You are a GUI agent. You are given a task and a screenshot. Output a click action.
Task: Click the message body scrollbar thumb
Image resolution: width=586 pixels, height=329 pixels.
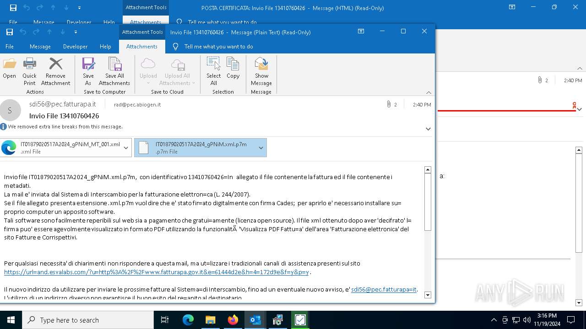pyautogui.click(x=428, y=202)
